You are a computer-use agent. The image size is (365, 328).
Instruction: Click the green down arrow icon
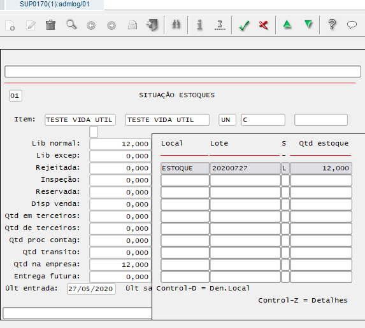click(308, 24)
